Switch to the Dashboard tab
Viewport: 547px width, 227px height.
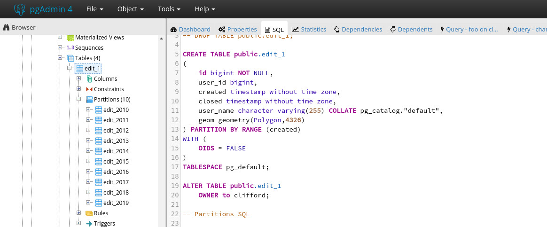click(190, 29)
